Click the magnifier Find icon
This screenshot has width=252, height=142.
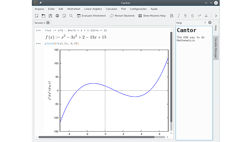71,16
